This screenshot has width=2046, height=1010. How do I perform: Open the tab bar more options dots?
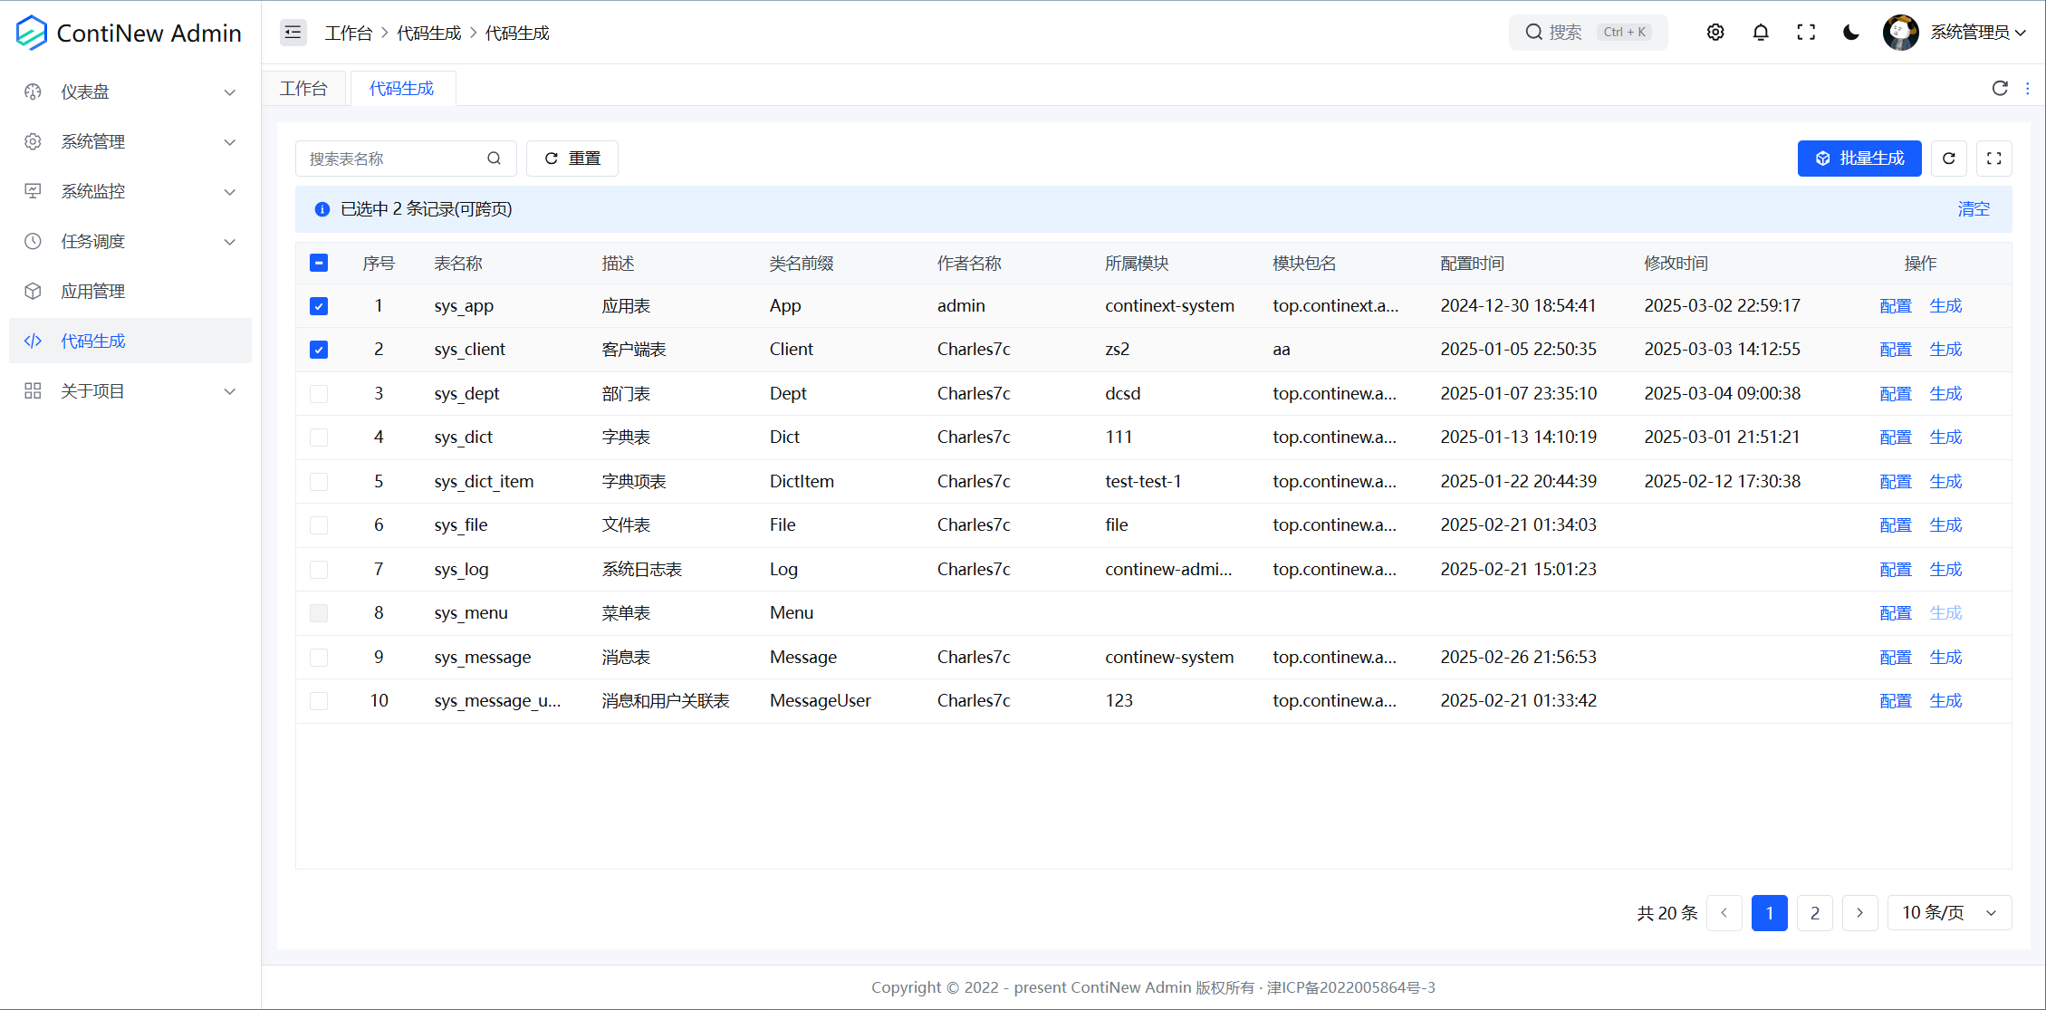(2028, 88)
